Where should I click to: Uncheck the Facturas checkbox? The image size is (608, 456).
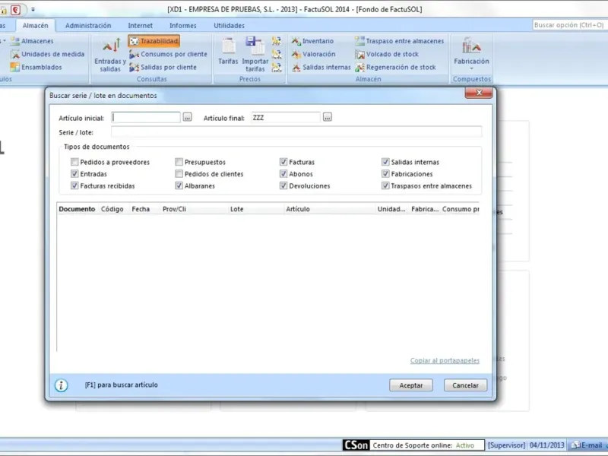click(283, 162)
